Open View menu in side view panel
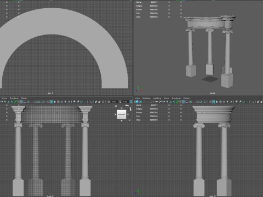Viewport: 263px width, 197px height. pyautogui.click(x=138, y=98)
